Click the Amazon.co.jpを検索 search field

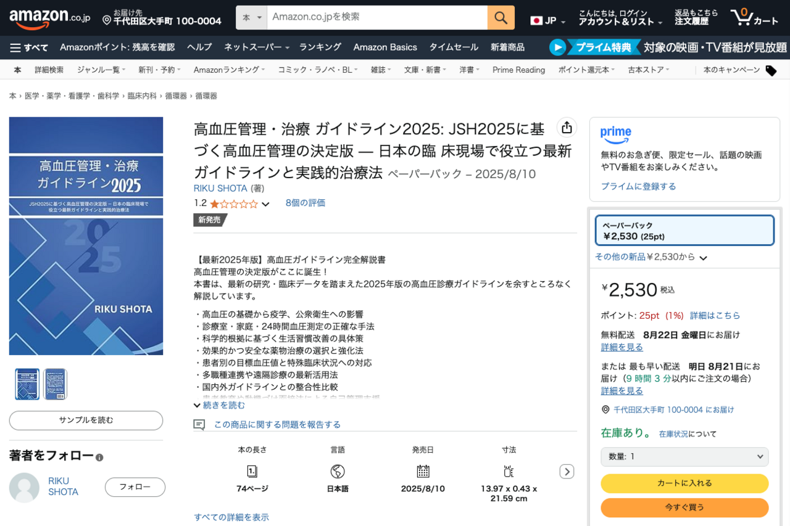click(377, 17)
